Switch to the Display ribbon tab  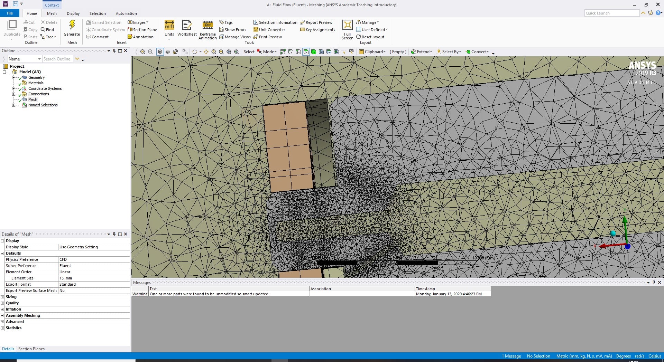coord(73,13)
